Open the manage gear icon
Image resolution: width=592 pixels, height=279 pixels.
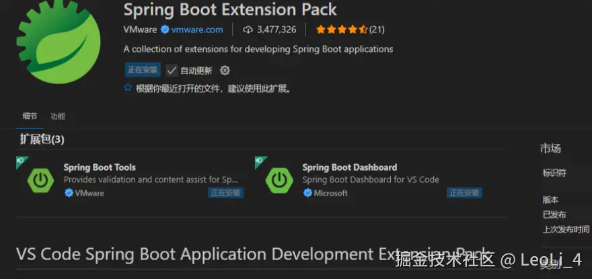point(225,70)
